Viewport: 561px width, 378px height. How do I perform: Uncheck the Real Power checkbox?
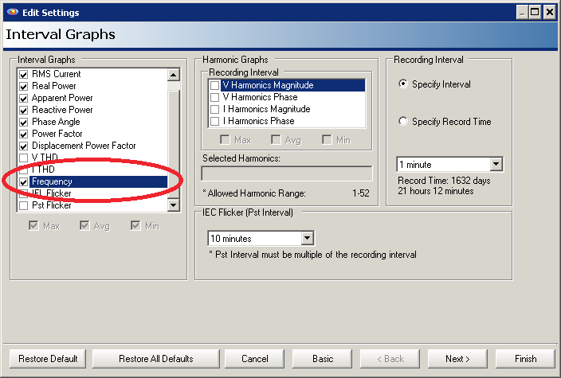pyautogui.click(x=24, y=87)
